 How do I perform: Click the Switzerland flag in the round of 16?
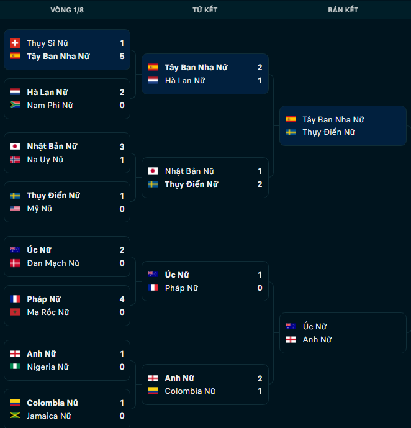(x=15, y=43)
